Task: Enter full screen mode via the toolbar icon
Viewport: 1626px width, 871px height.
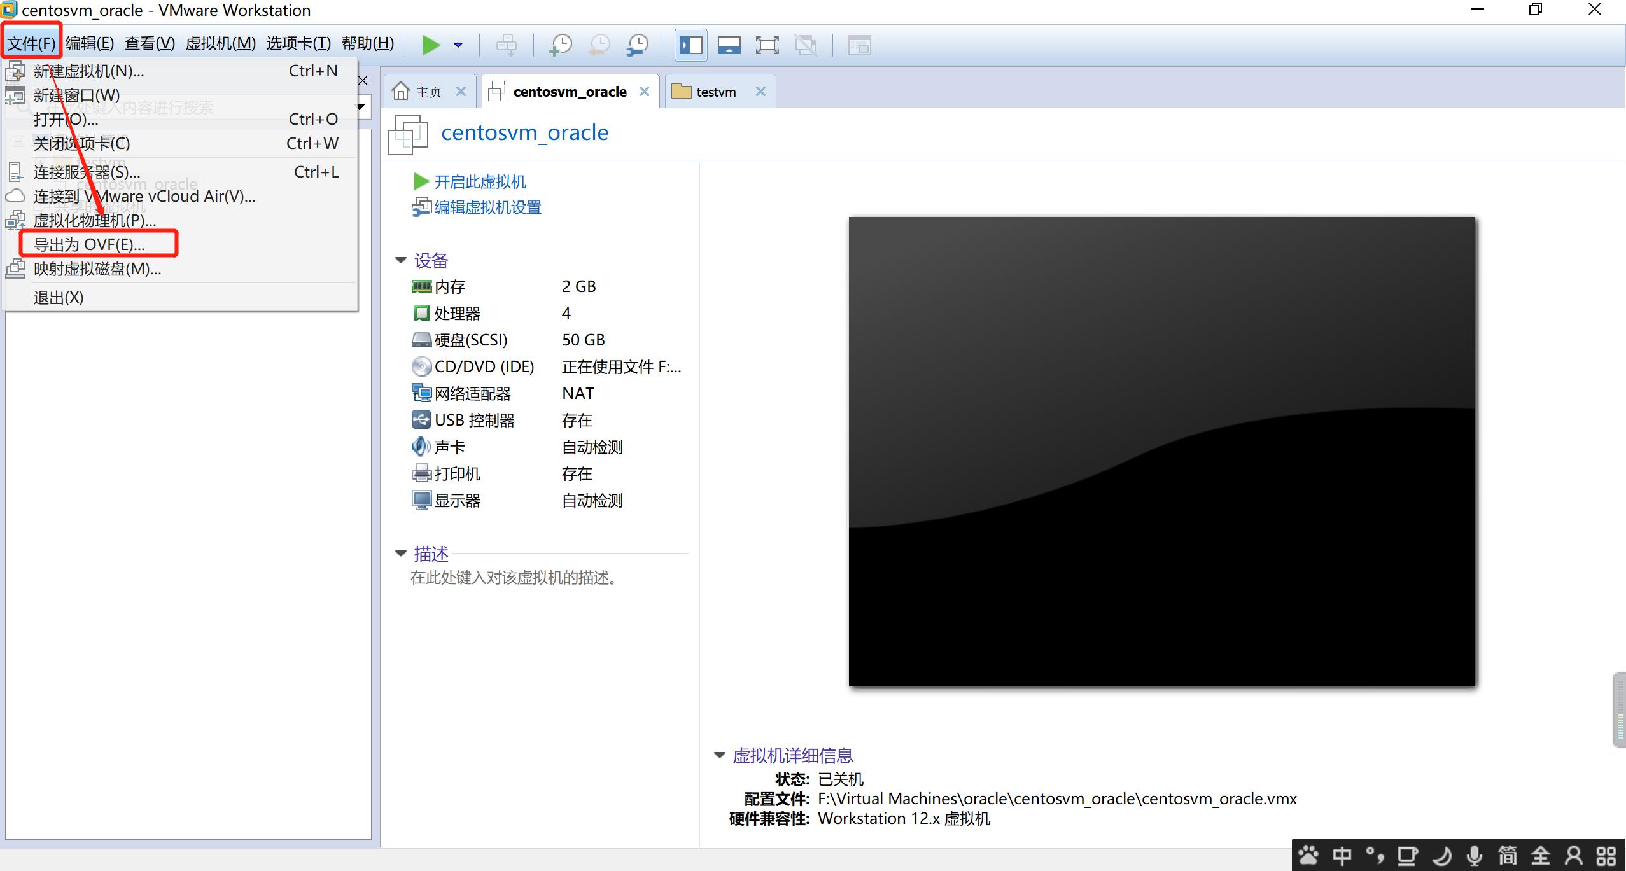Action: point(767,45)
